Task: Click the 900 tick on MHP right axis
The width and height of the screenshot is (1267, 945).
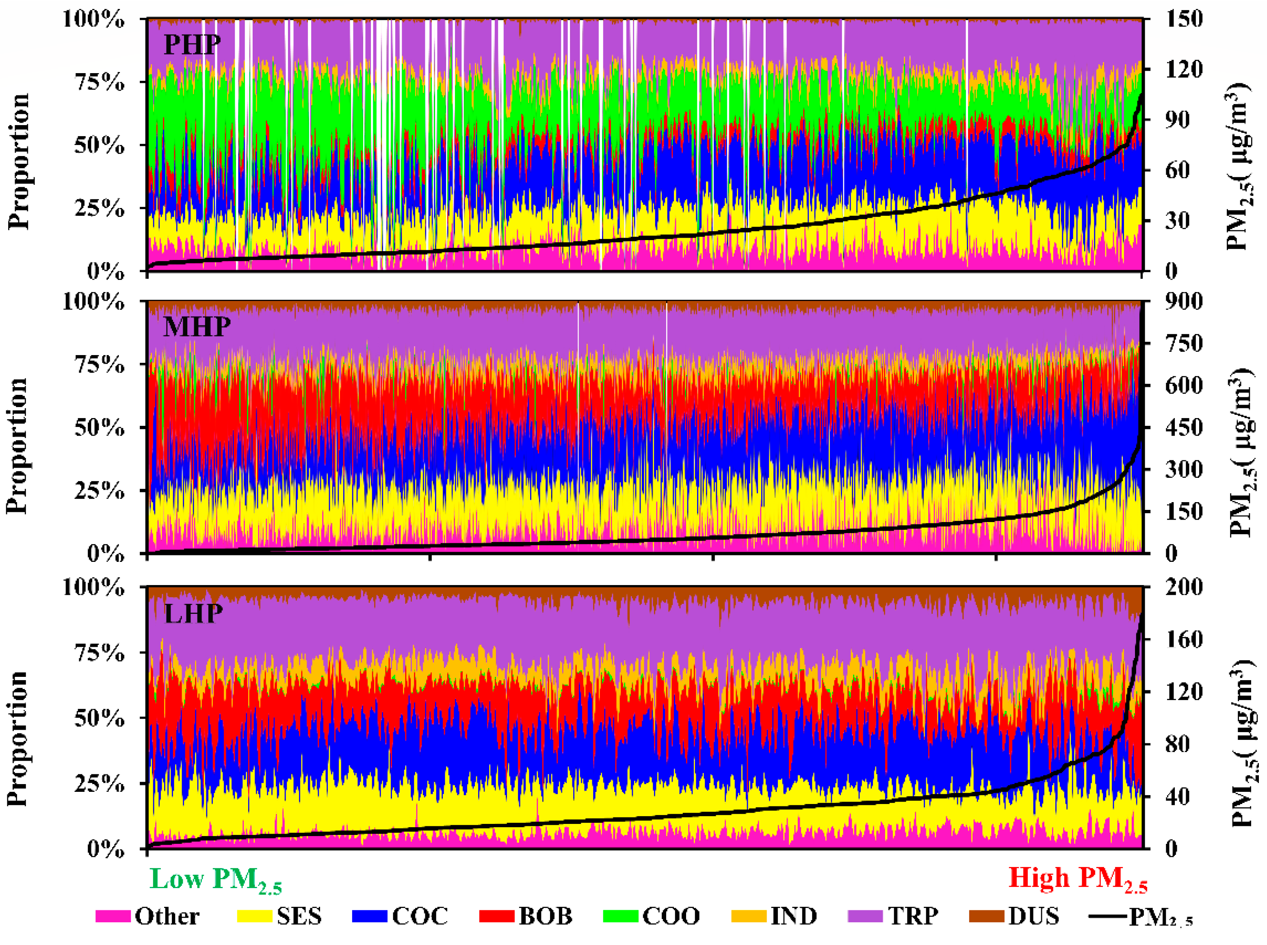Action: pyautogui.click(x=1184, y=301)
